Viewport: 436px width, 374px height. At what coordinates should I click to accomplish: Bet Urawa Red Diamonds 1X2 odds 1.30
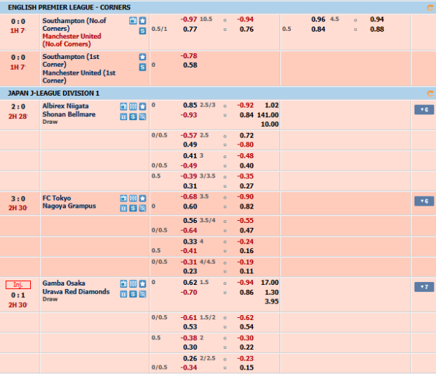point(272,293)
